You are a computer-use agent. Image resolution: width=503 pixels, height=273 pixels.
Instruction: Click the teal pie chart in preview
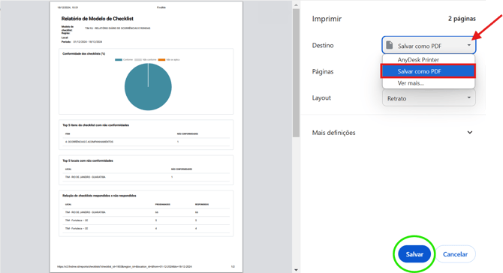[148, 87]
